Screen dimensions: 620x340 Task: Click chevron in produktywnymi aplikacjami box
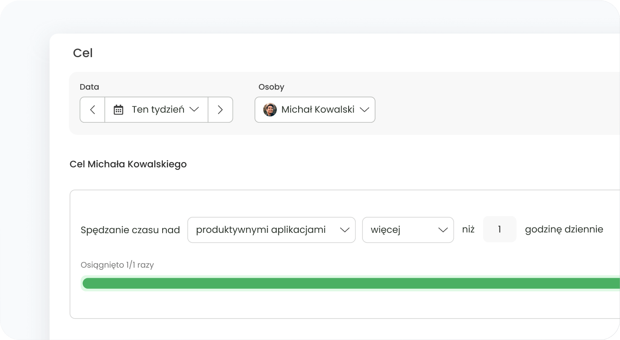[344, 230]
